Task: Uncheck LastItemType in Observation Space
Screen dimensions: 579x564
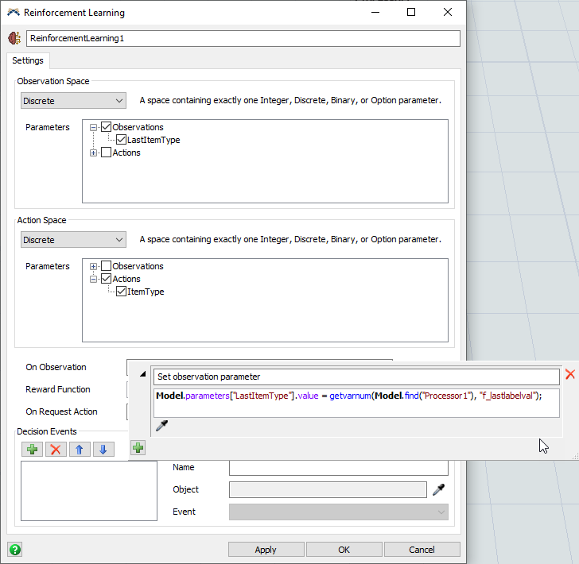Action: [121, 140]
